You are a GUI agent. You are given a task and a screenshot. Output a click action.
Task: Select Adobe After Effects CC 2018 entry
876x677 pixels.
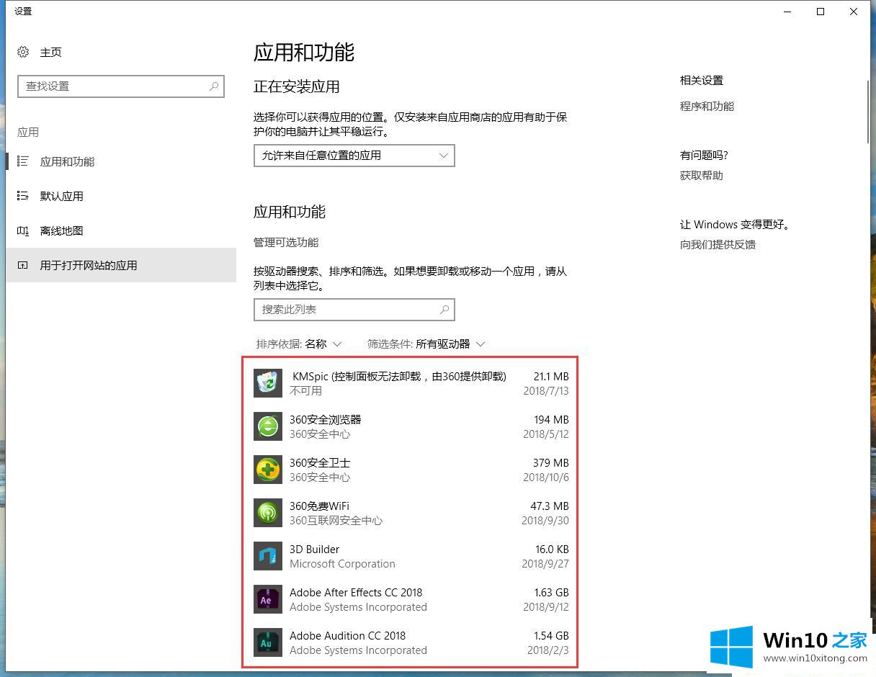click(x=411, y=599)
